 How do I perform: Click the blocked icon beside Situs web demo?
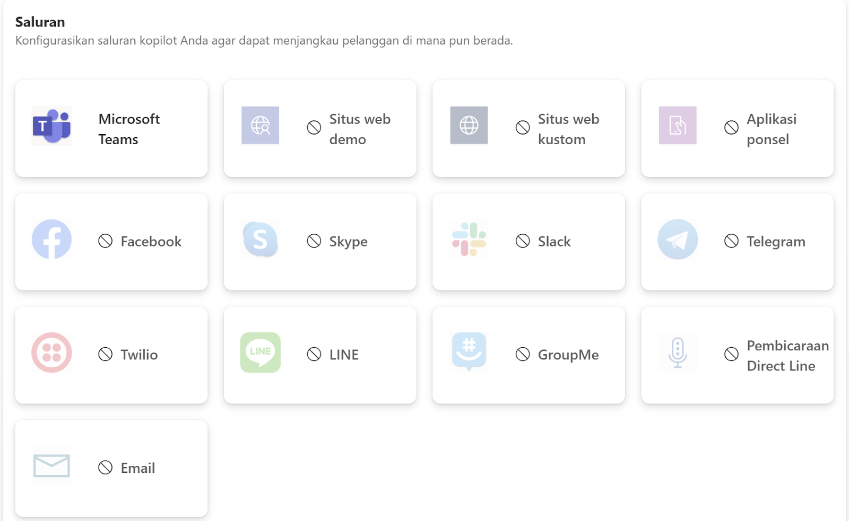pos(314,127)
